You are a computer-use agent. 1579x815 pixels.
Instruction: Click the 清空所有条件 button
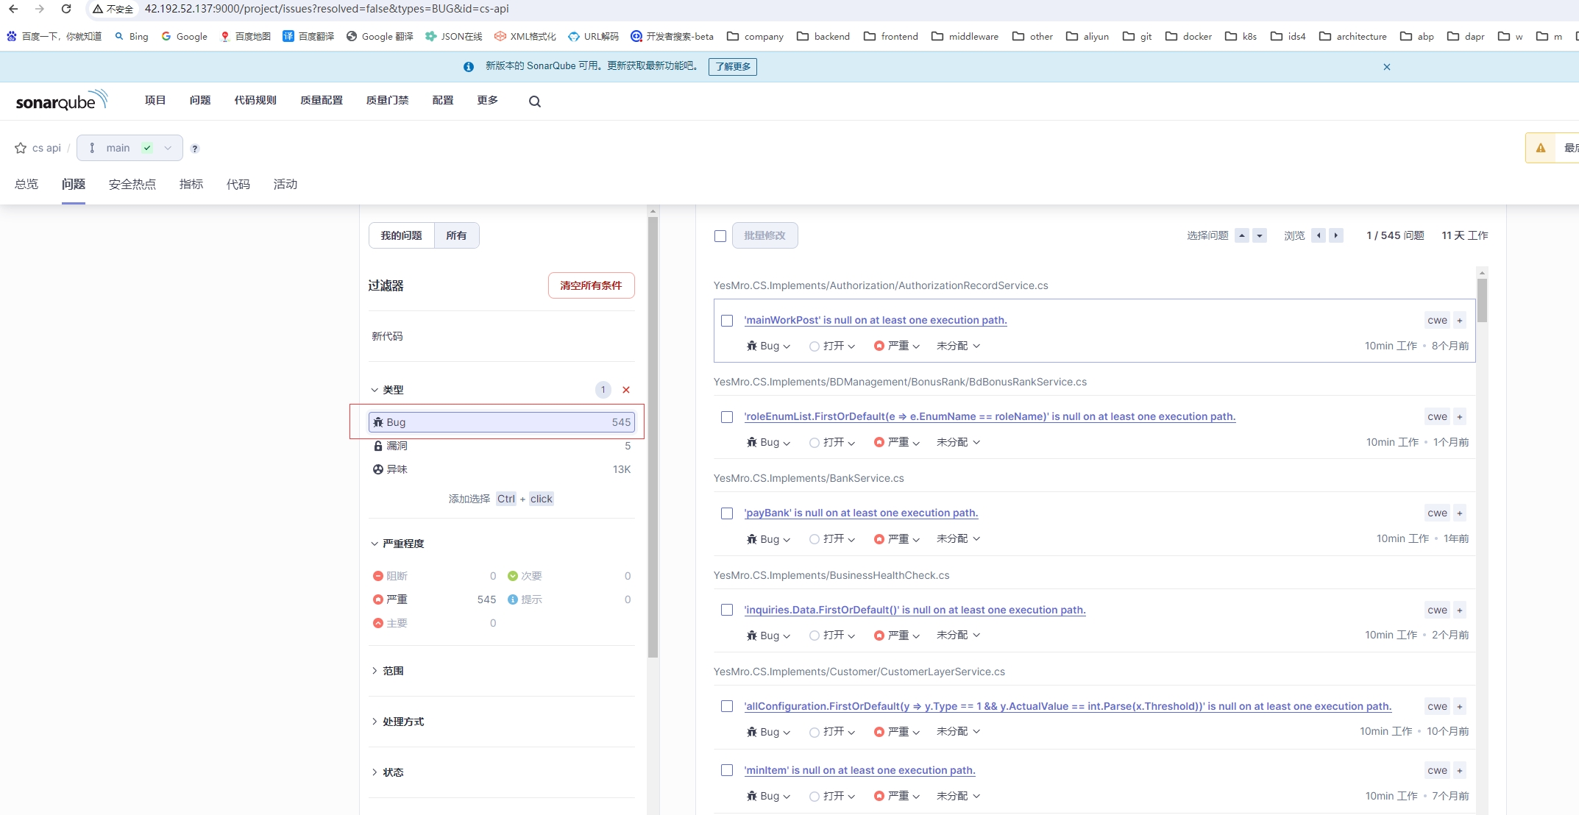click(591, 285)
